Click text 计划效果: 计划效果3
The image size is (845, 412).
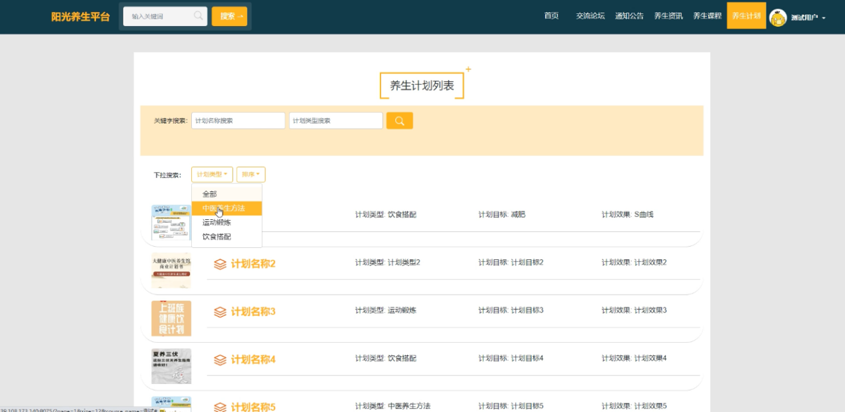(x=634, y=311)
